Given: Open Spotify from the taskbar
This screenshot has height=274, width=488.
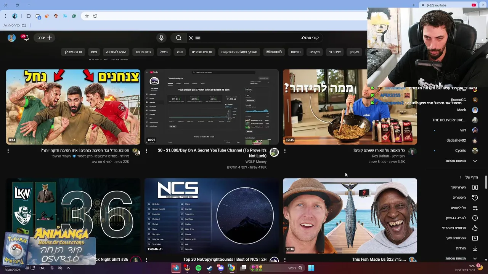Looking at the screenshot, I should tap(198, 268).
